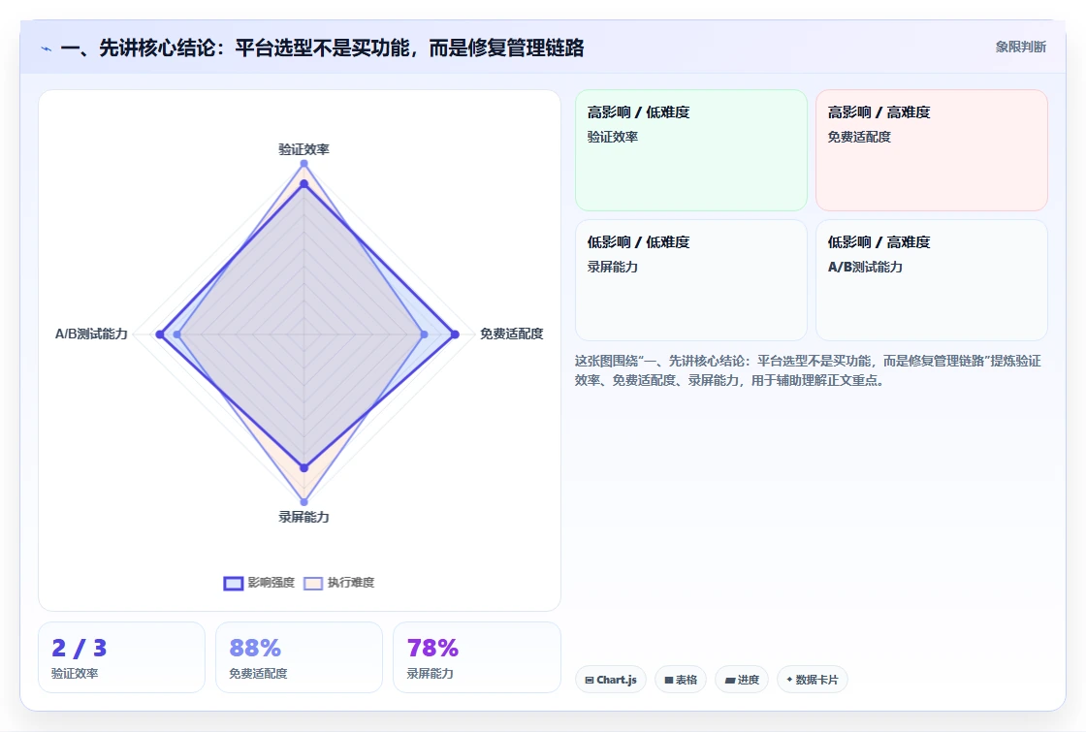Click A/B测试能力 text in 低影响 / 高难度 card
Viewport: 1086px width, 732px height.
coord(865,267)
